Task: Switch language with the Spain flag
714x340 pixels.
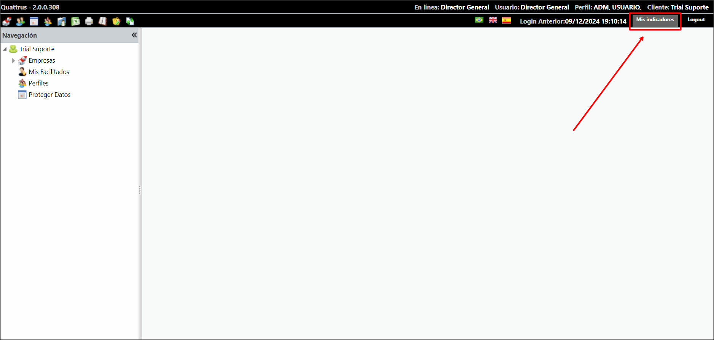Action: [x=507, y=20]
